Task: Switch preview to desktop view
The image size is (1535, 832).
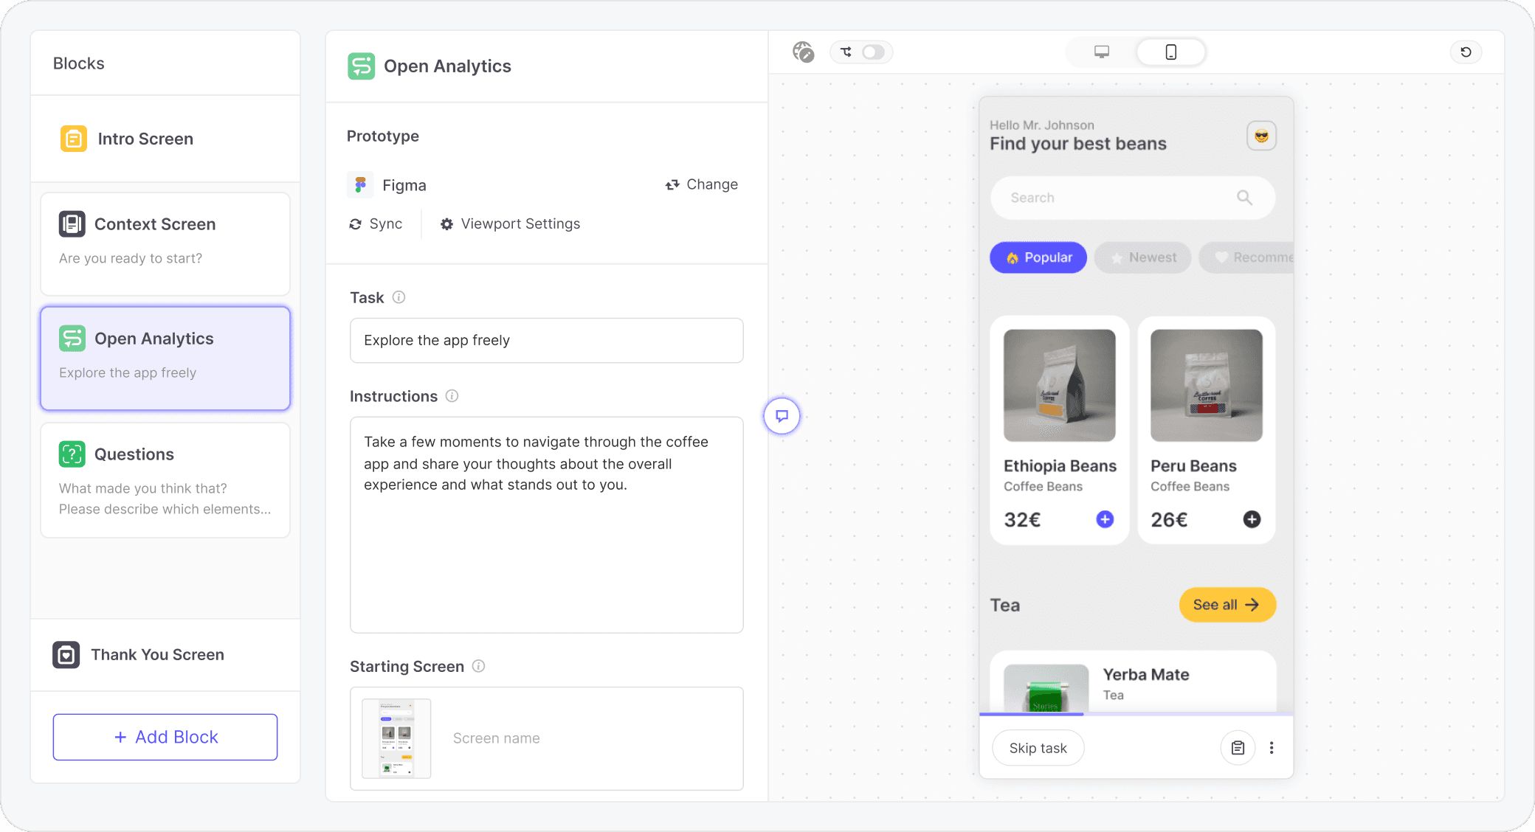Action: point(1101,52)
